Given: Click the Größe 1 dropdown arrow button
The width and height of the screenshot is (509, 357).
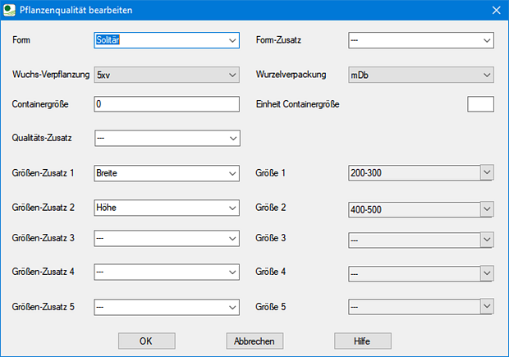Looking at the screenshot, I should point(487,172).
